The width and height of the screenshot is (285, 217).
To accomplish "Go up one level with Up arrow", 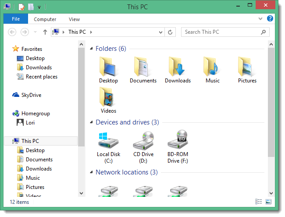I will pyautogui.click(x=45, y=32).
